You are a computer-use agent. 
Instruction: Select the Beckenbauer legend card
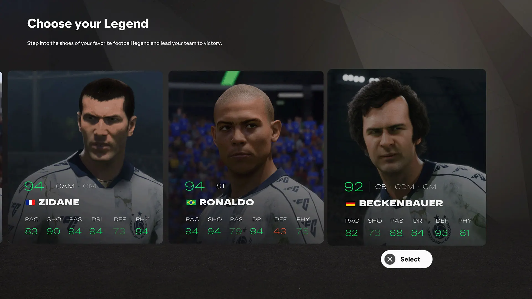[x=407, y=157]
